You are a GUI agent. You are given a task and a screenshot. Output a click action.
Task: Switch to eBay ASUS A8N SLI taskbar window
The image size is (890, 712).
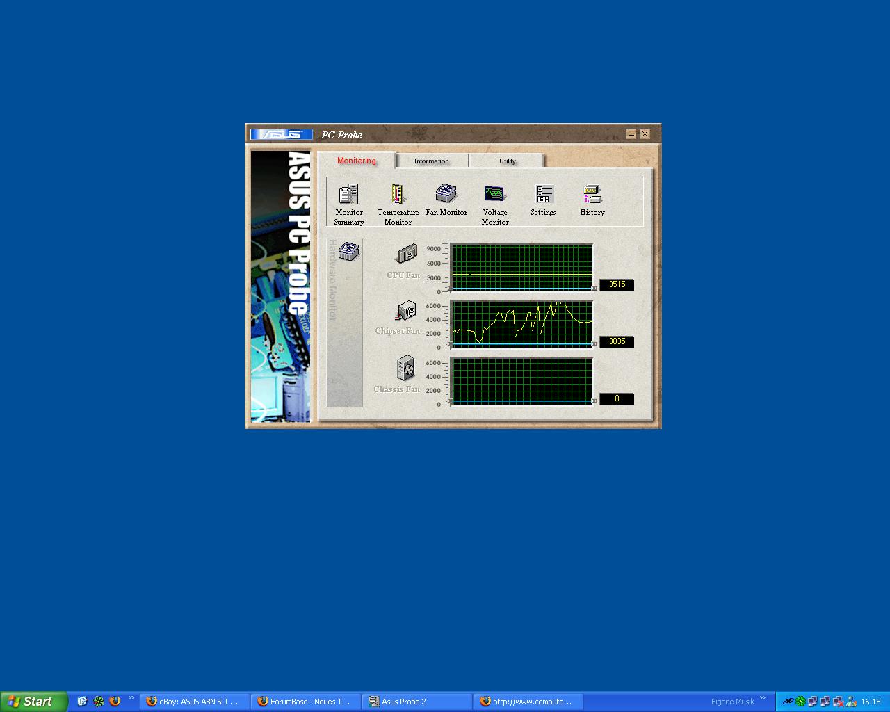[x=195, y=702]
